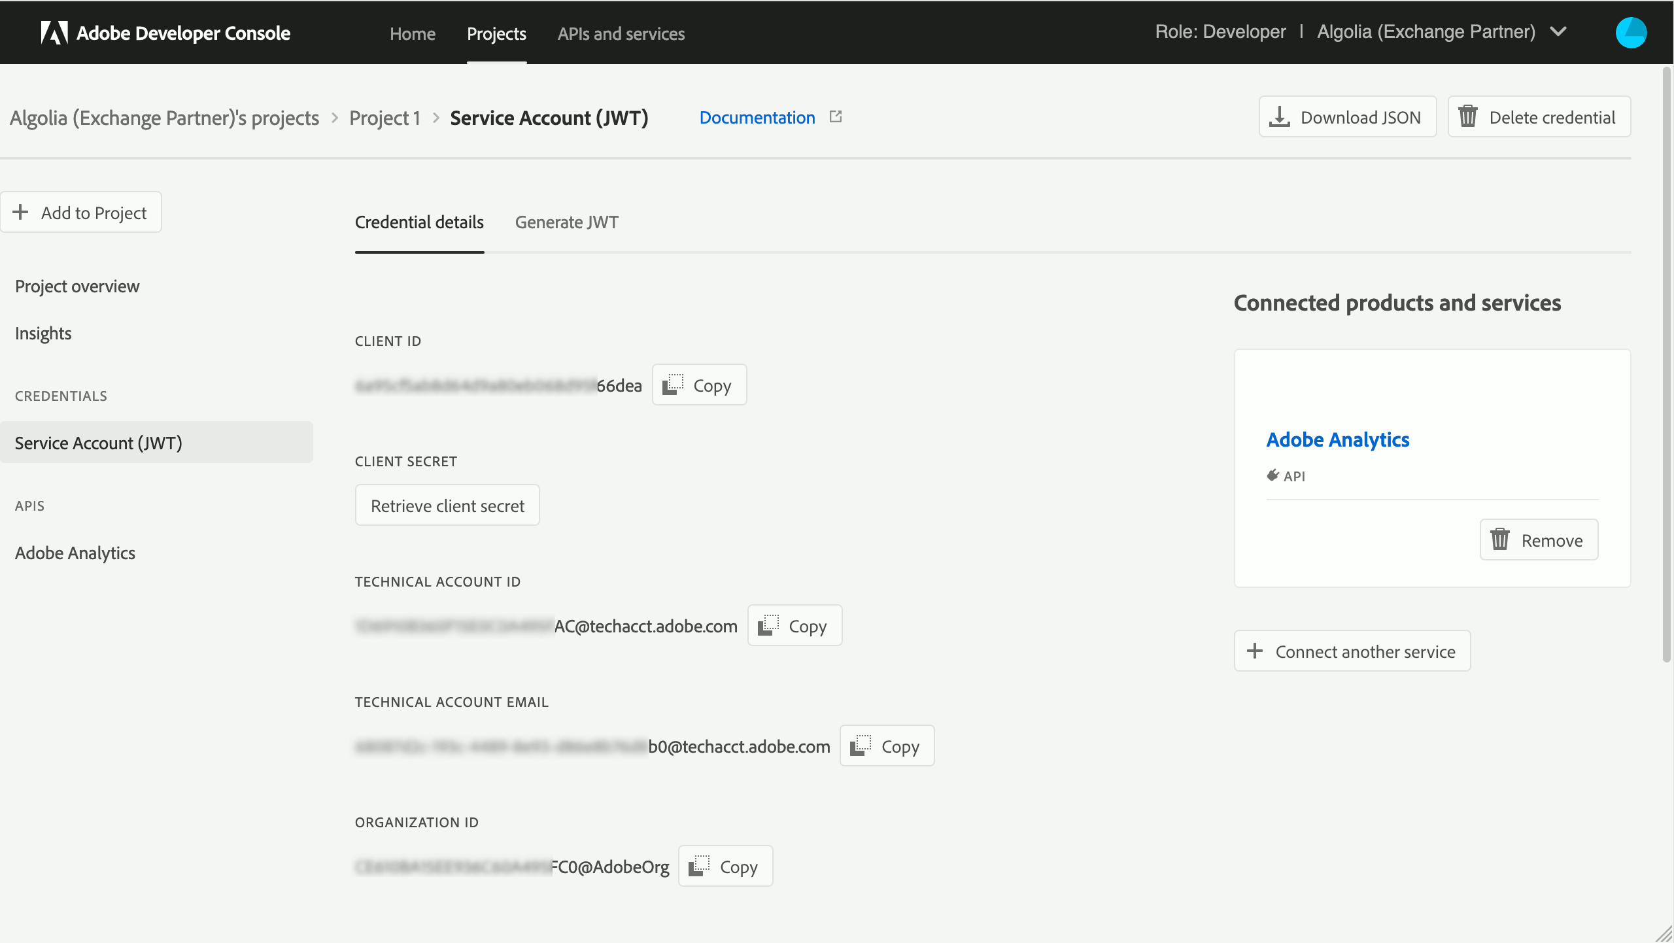Click the copy icon for Technical Account ID
Image resolution: width=1674 pixels, height=943 pixels.
(768, 626)
